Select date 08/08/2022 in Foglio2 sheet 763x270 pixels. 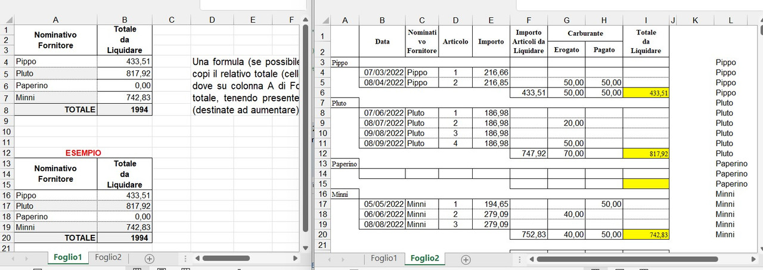pyautogui.click(x=382, y=224)
